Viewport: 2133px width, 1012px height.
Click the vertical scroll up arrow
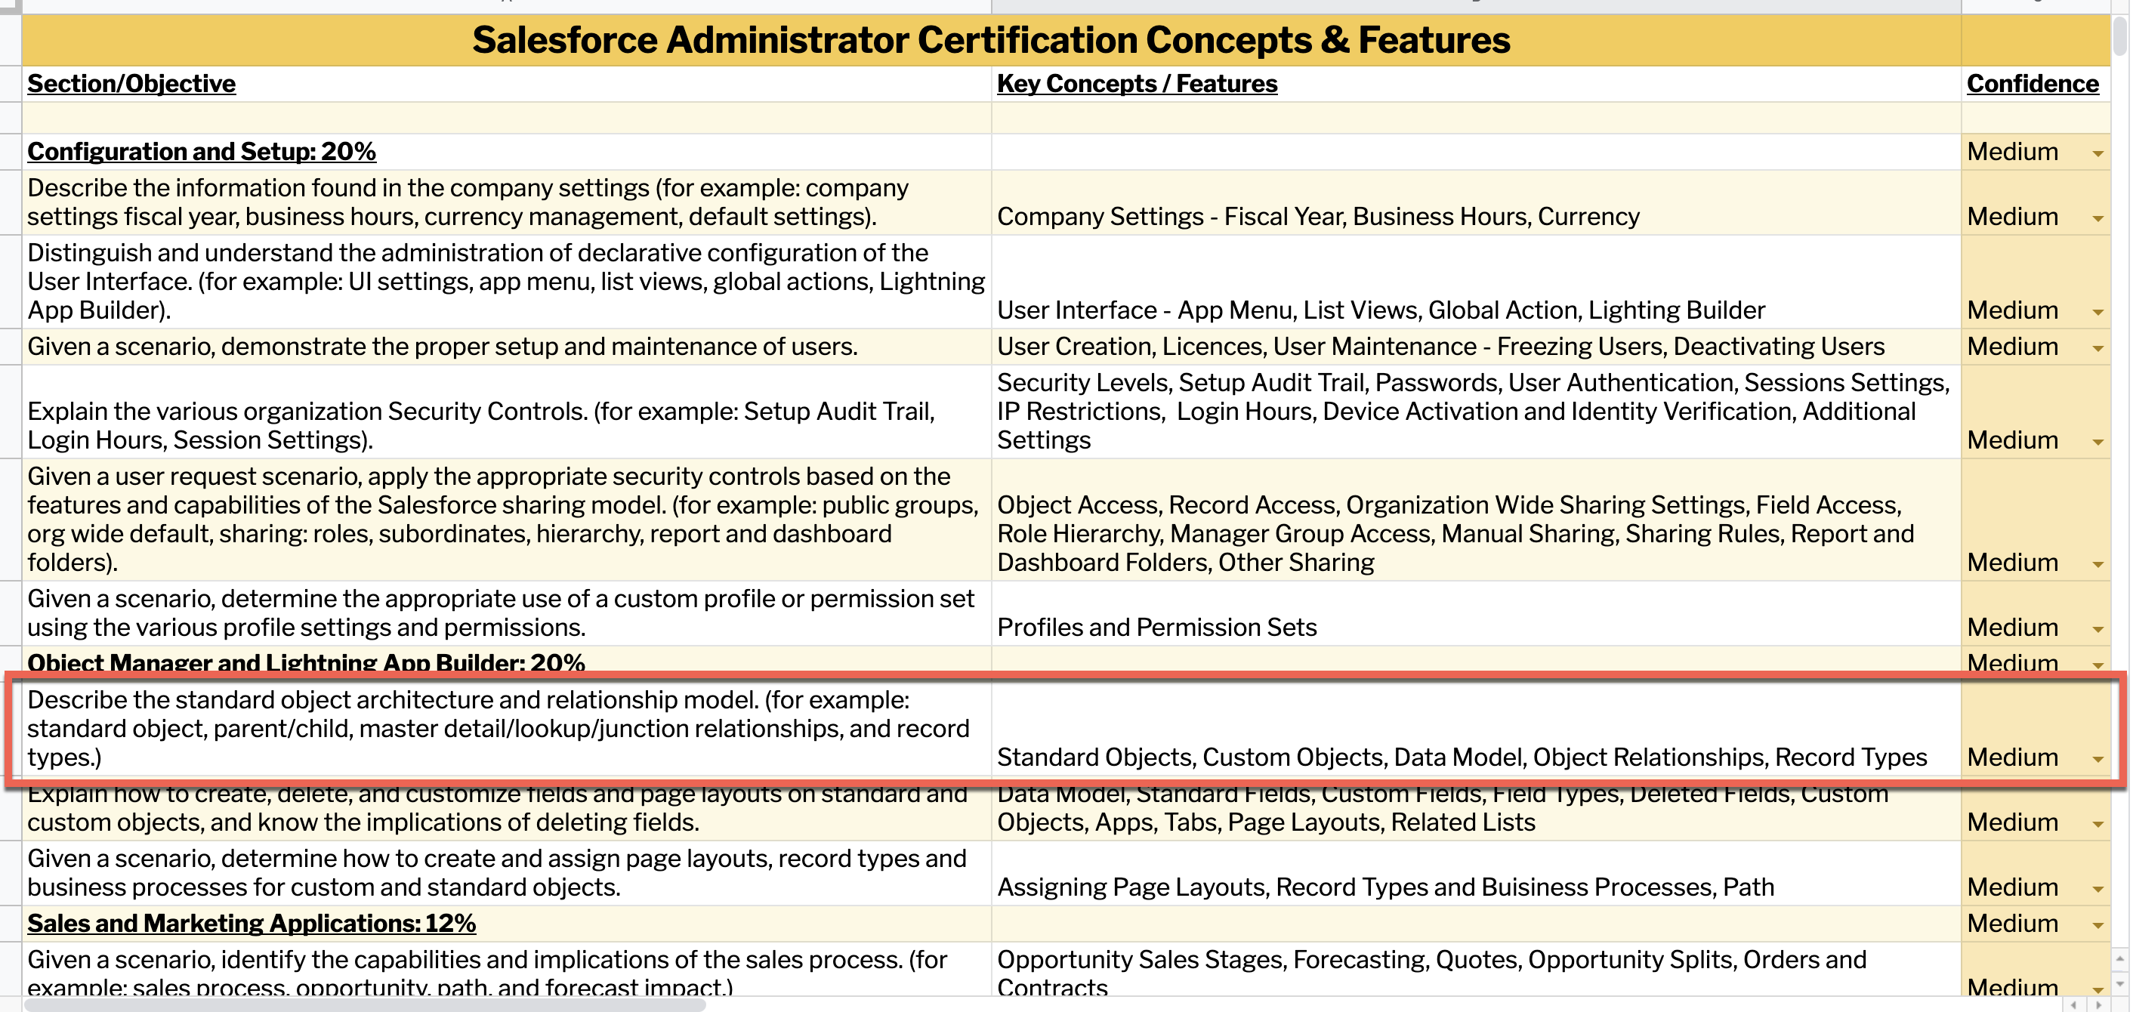tap(2119, 959)
